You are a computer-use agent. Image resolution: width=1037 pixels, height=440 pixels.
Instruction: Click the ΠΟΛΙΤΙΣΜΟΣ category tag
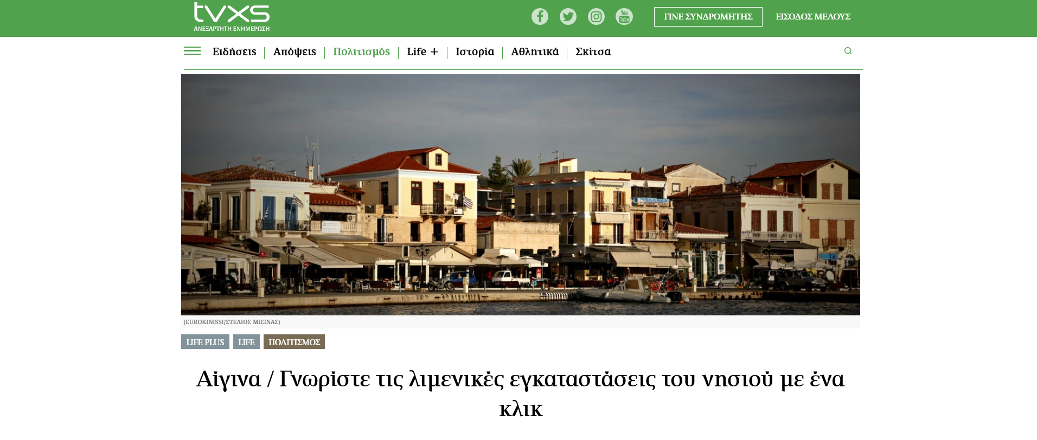pos(294,342)
